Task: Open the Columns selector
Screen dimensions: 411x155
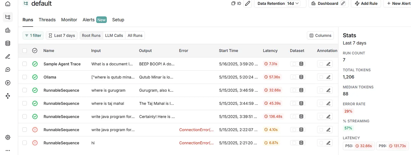Action: point(320,35)
